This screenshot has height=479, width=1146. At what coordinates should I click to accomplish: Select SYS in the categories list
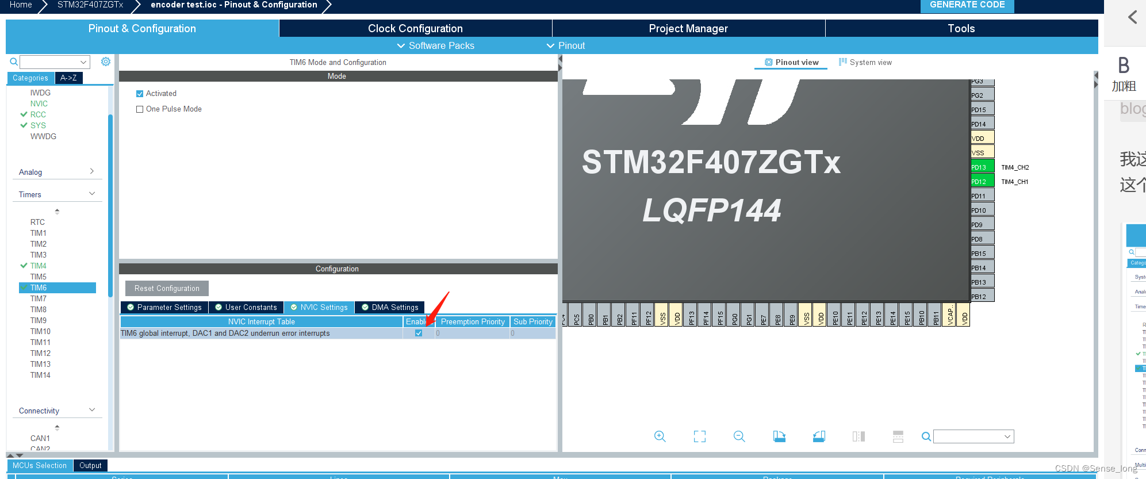pyautogui.click(x=38, y=125)
